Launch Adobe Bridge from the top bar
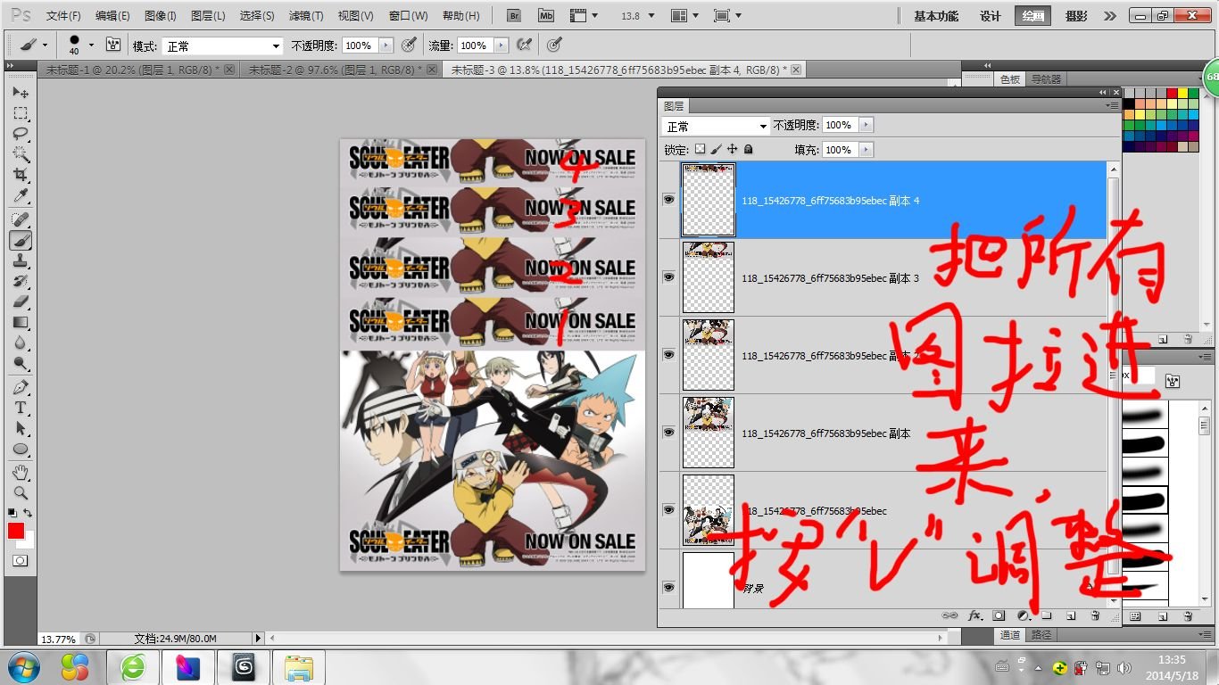The image size is (1219, 685). 514,16
